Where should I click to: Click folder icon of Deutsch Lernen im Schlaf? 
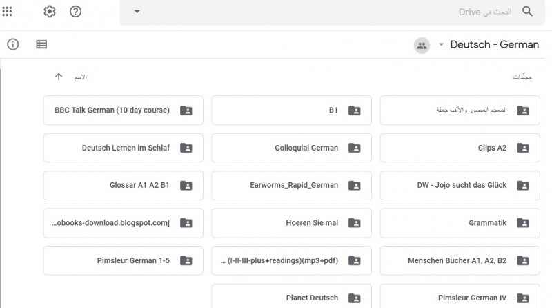coord(186,148)
